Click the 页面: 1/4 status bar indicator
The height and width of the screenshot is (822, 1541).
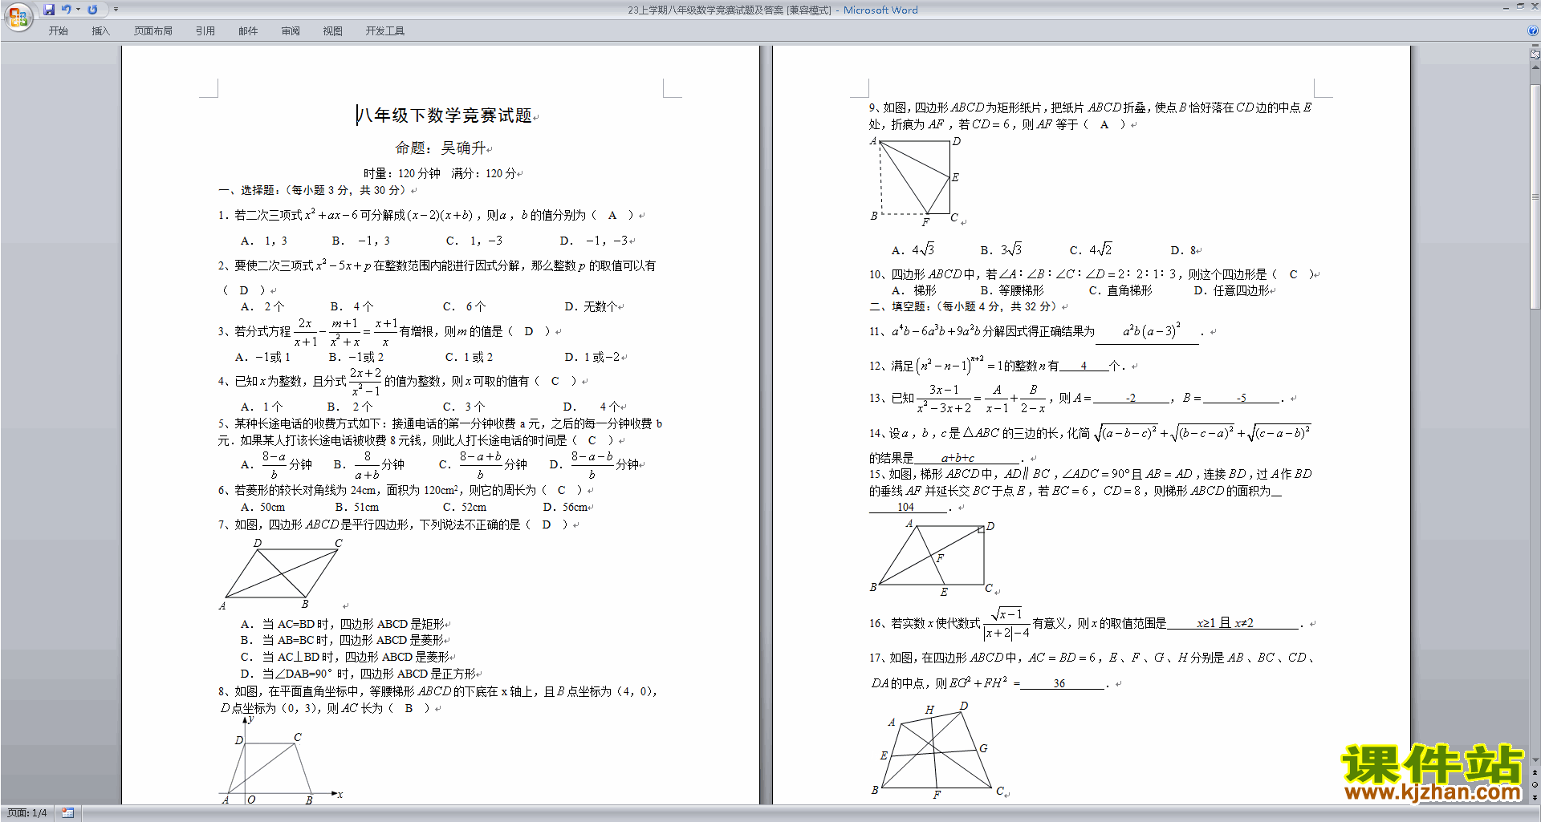coord(27,813)
